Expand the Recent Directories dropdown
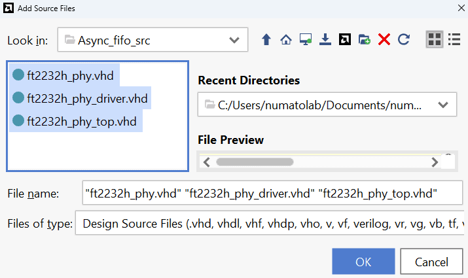Viewport: 468px width, 278px height. coord(443,105)
